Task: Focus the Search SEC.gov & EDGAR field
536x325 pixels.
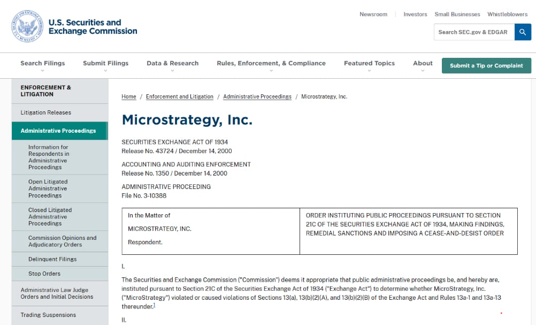Action: [474, 32]
